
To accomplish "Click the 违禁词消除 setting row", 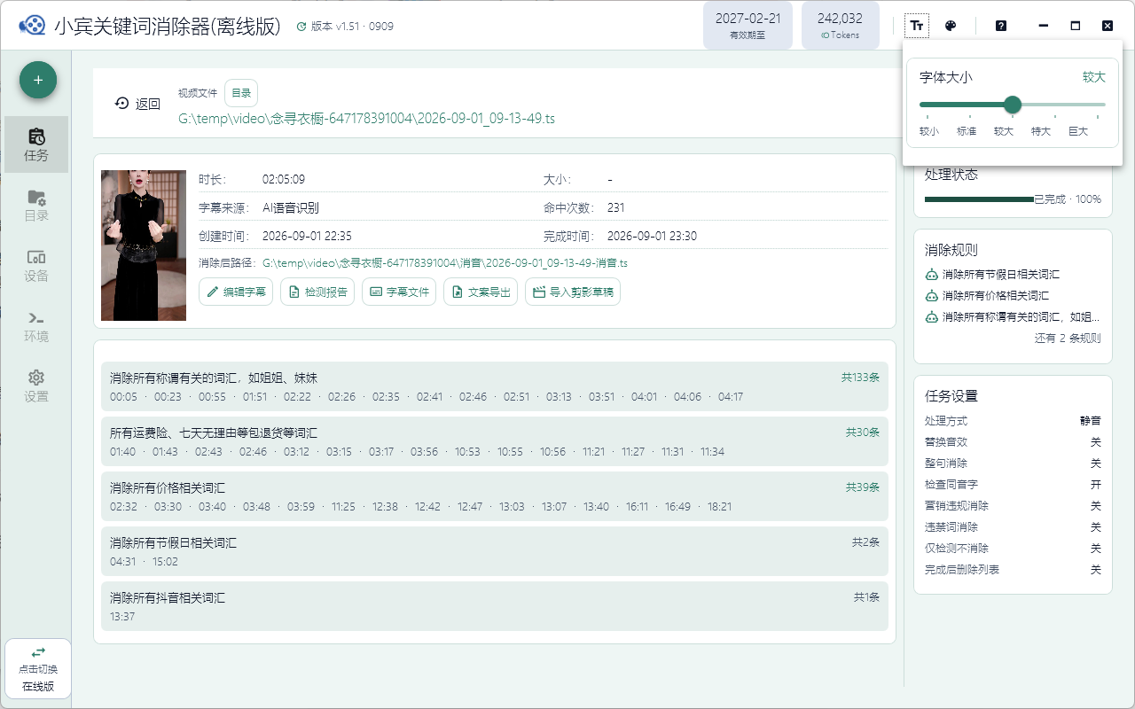I will click(1013, 527).
